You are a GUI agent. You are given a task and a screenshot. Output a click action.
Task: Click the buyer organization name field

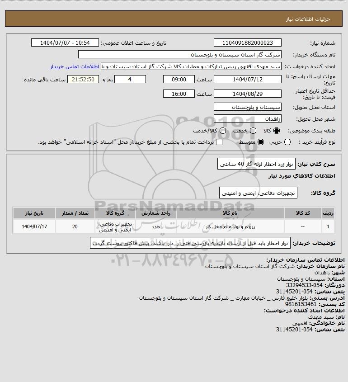tap(180, 54)
